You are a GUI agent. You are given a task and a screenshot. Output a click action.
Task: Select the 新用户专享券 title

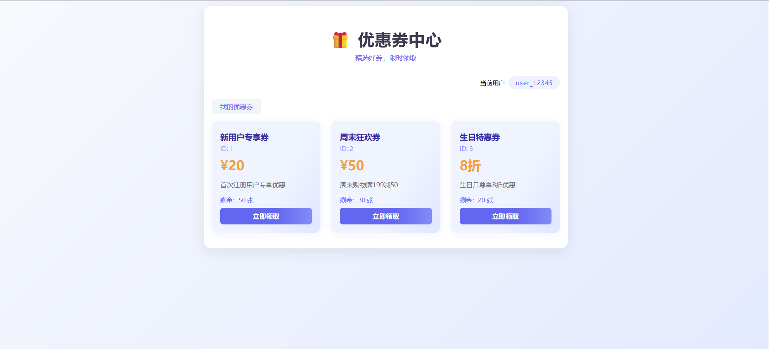click(x=245, y=137)
